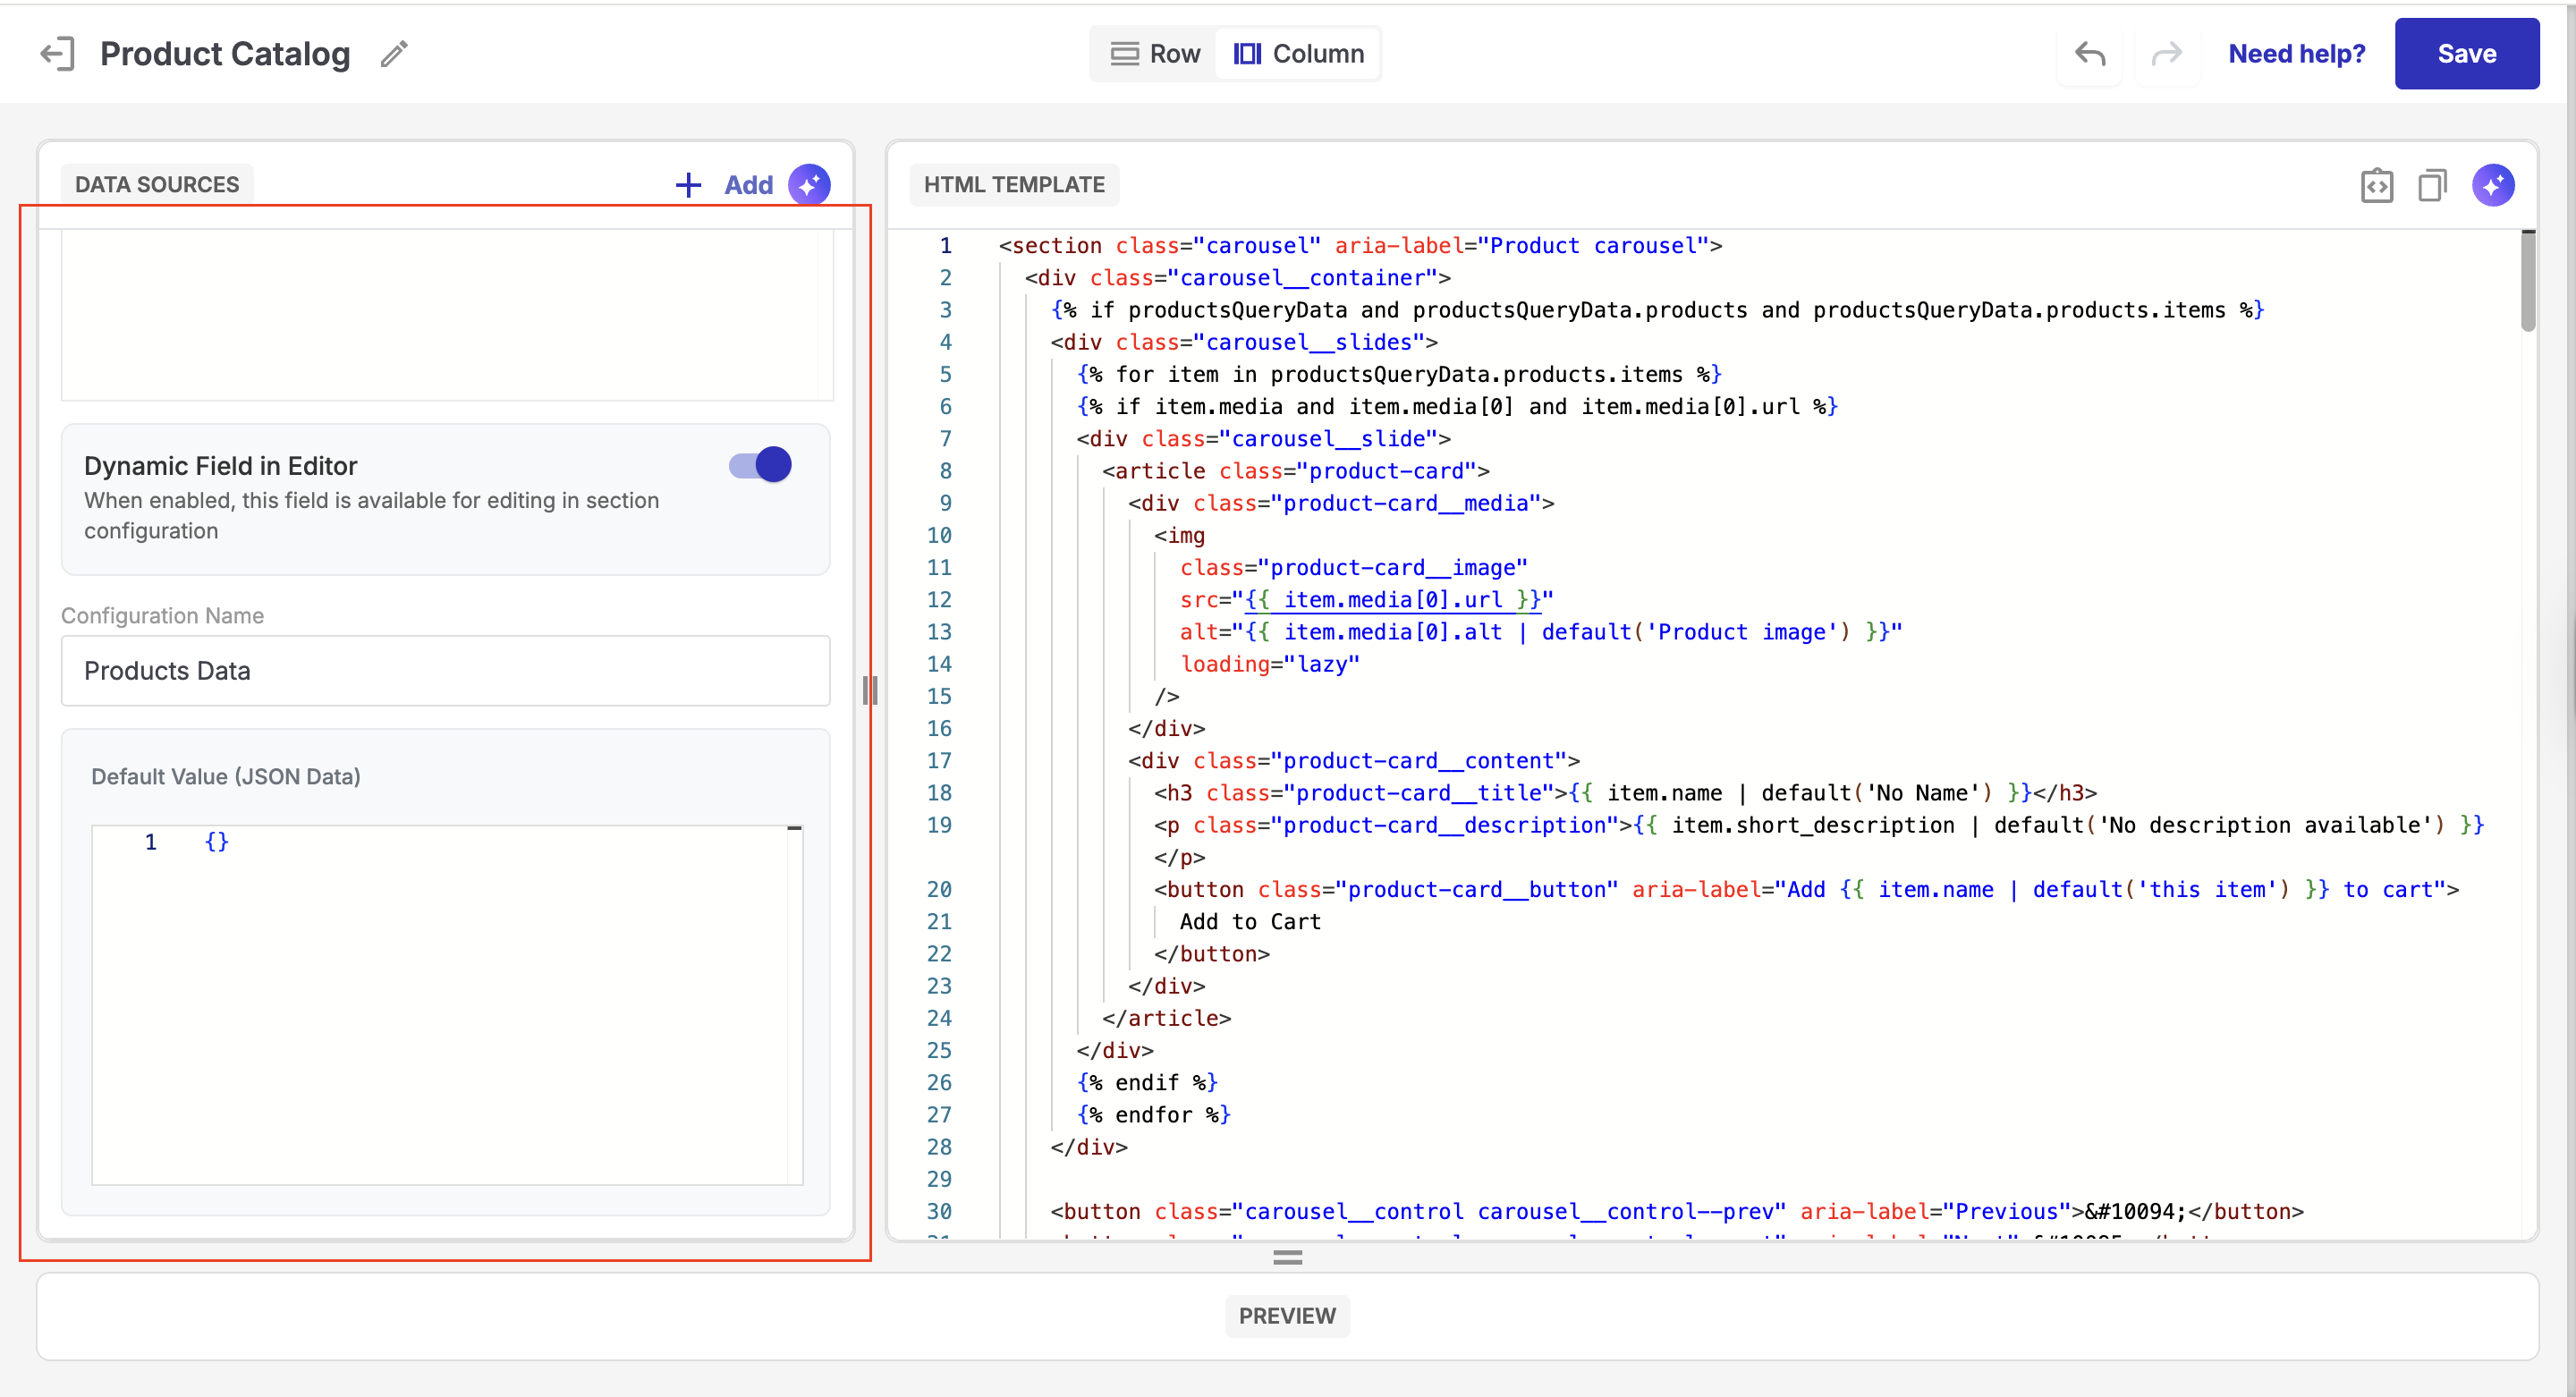Click the AI sparkle icon in HTML Template
Viewport: 2576px width, 1397px height.
coord(2493,184)
